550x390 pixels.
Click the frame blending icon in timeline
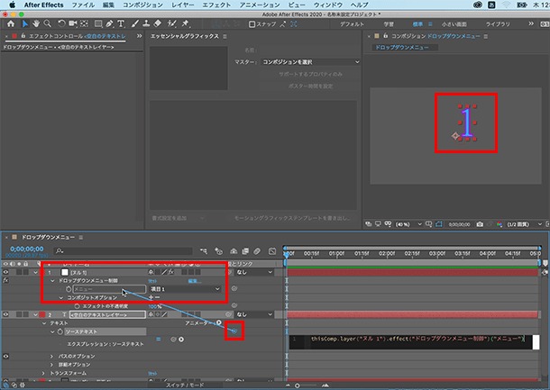tap(245, 251)
